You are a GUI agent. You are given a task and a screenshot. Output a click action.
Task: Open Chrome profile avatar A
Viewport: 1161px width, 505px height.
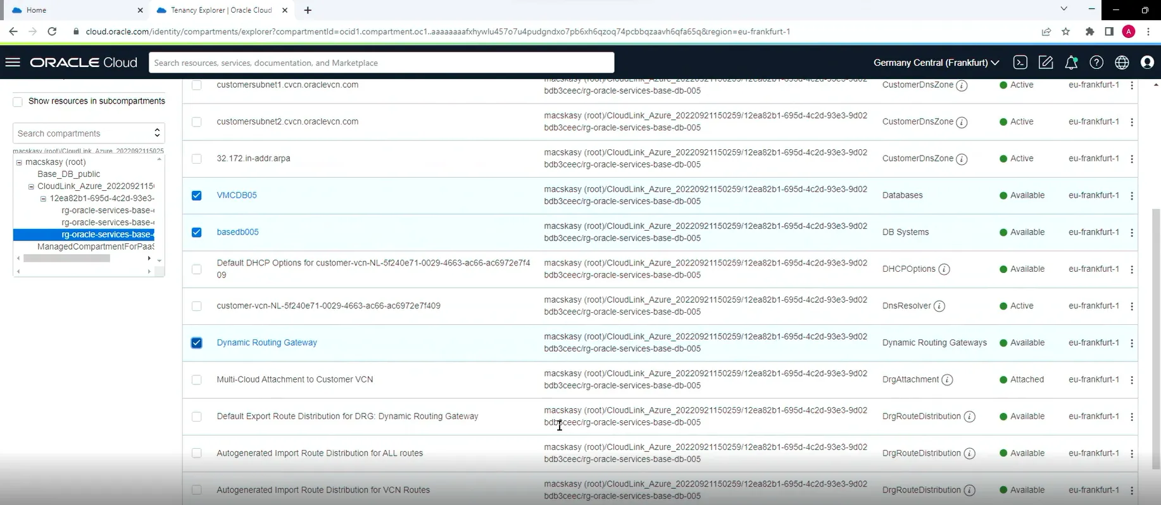tap(1129, 32)
